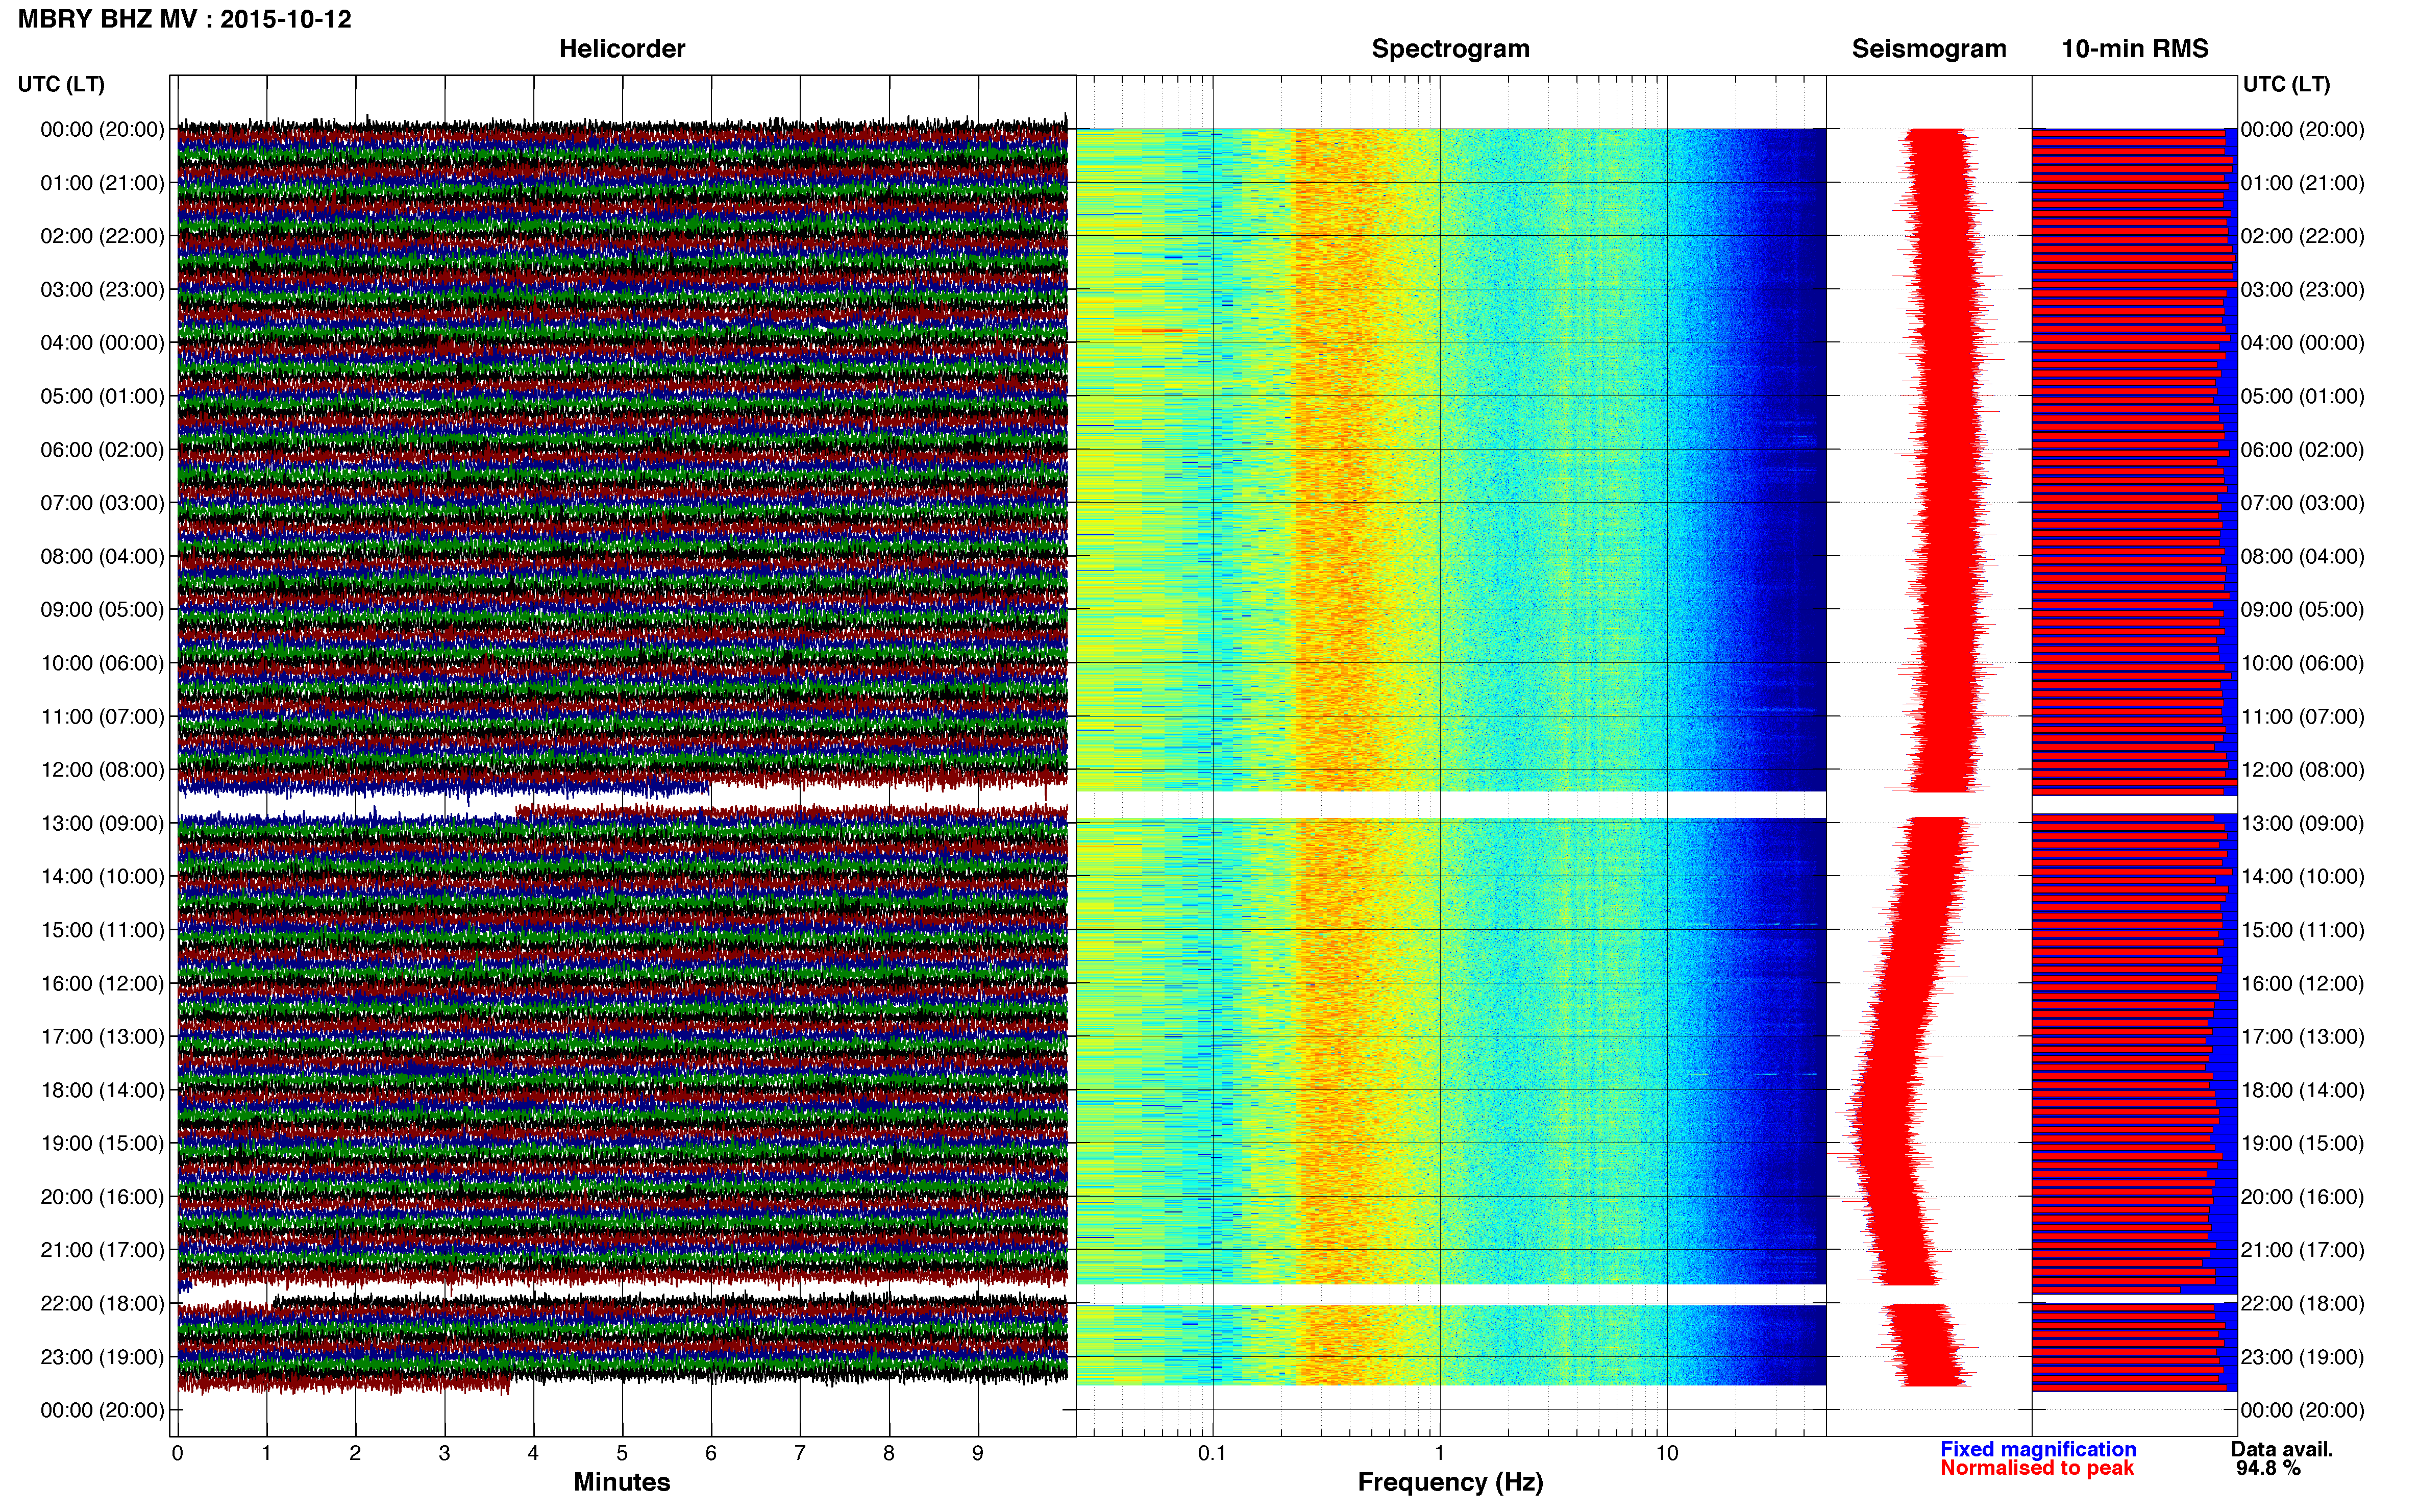Click Helicorder time label '11:00 (07:00)'
Screen dimensions: 2419x1512
(102, 717)
